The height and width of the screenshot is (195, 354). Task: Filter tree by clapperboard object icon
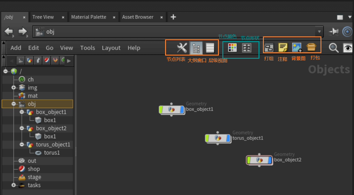(x=21, y=61)
